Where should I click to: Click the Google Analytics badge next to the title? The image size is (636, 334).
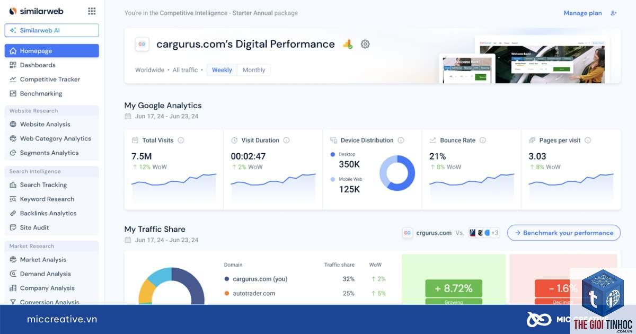(x=348, y=45)
